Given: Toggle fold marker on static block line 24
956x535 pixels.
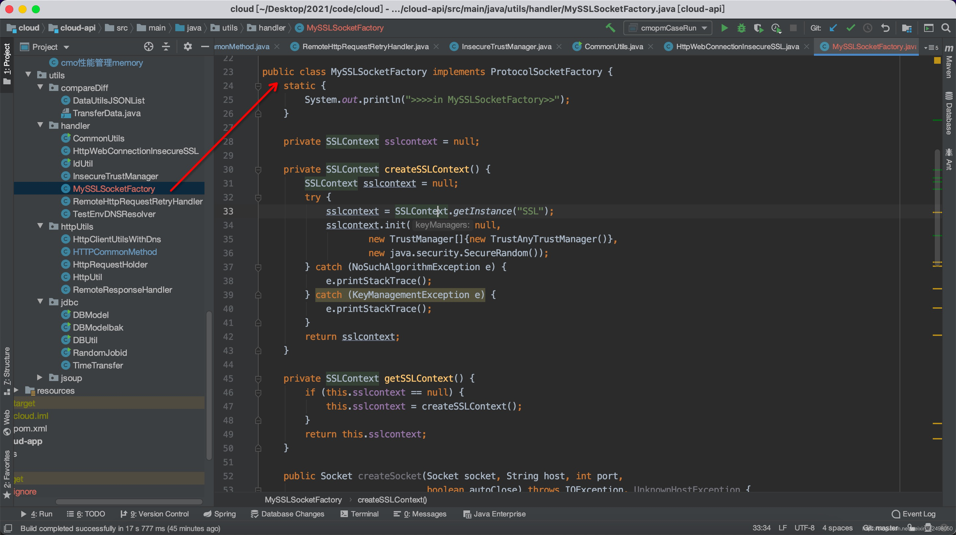Looking at the screenshot, I should [x=258, y=86].
